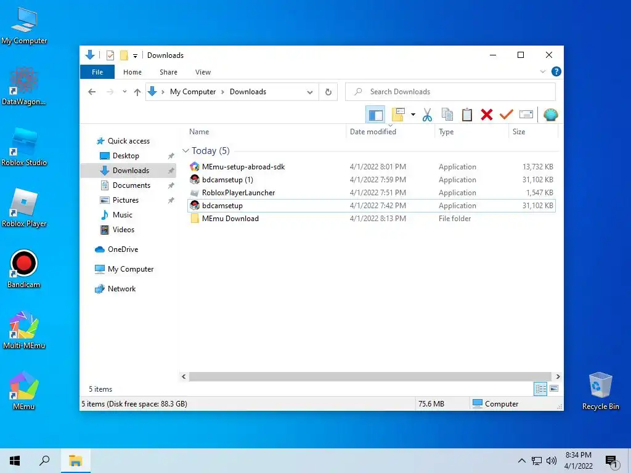
Task: Show hidden tray icons chevron
Action: 521,461
